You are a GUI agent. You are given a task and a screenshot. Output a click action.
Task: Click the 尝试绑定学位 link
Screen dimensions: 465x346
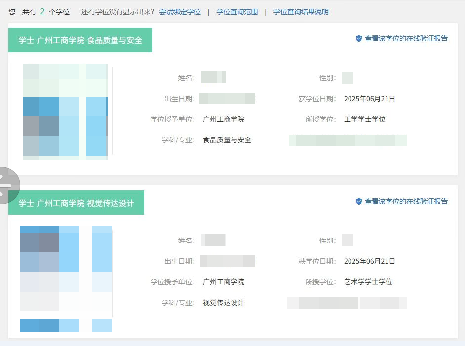click(180, 12)
